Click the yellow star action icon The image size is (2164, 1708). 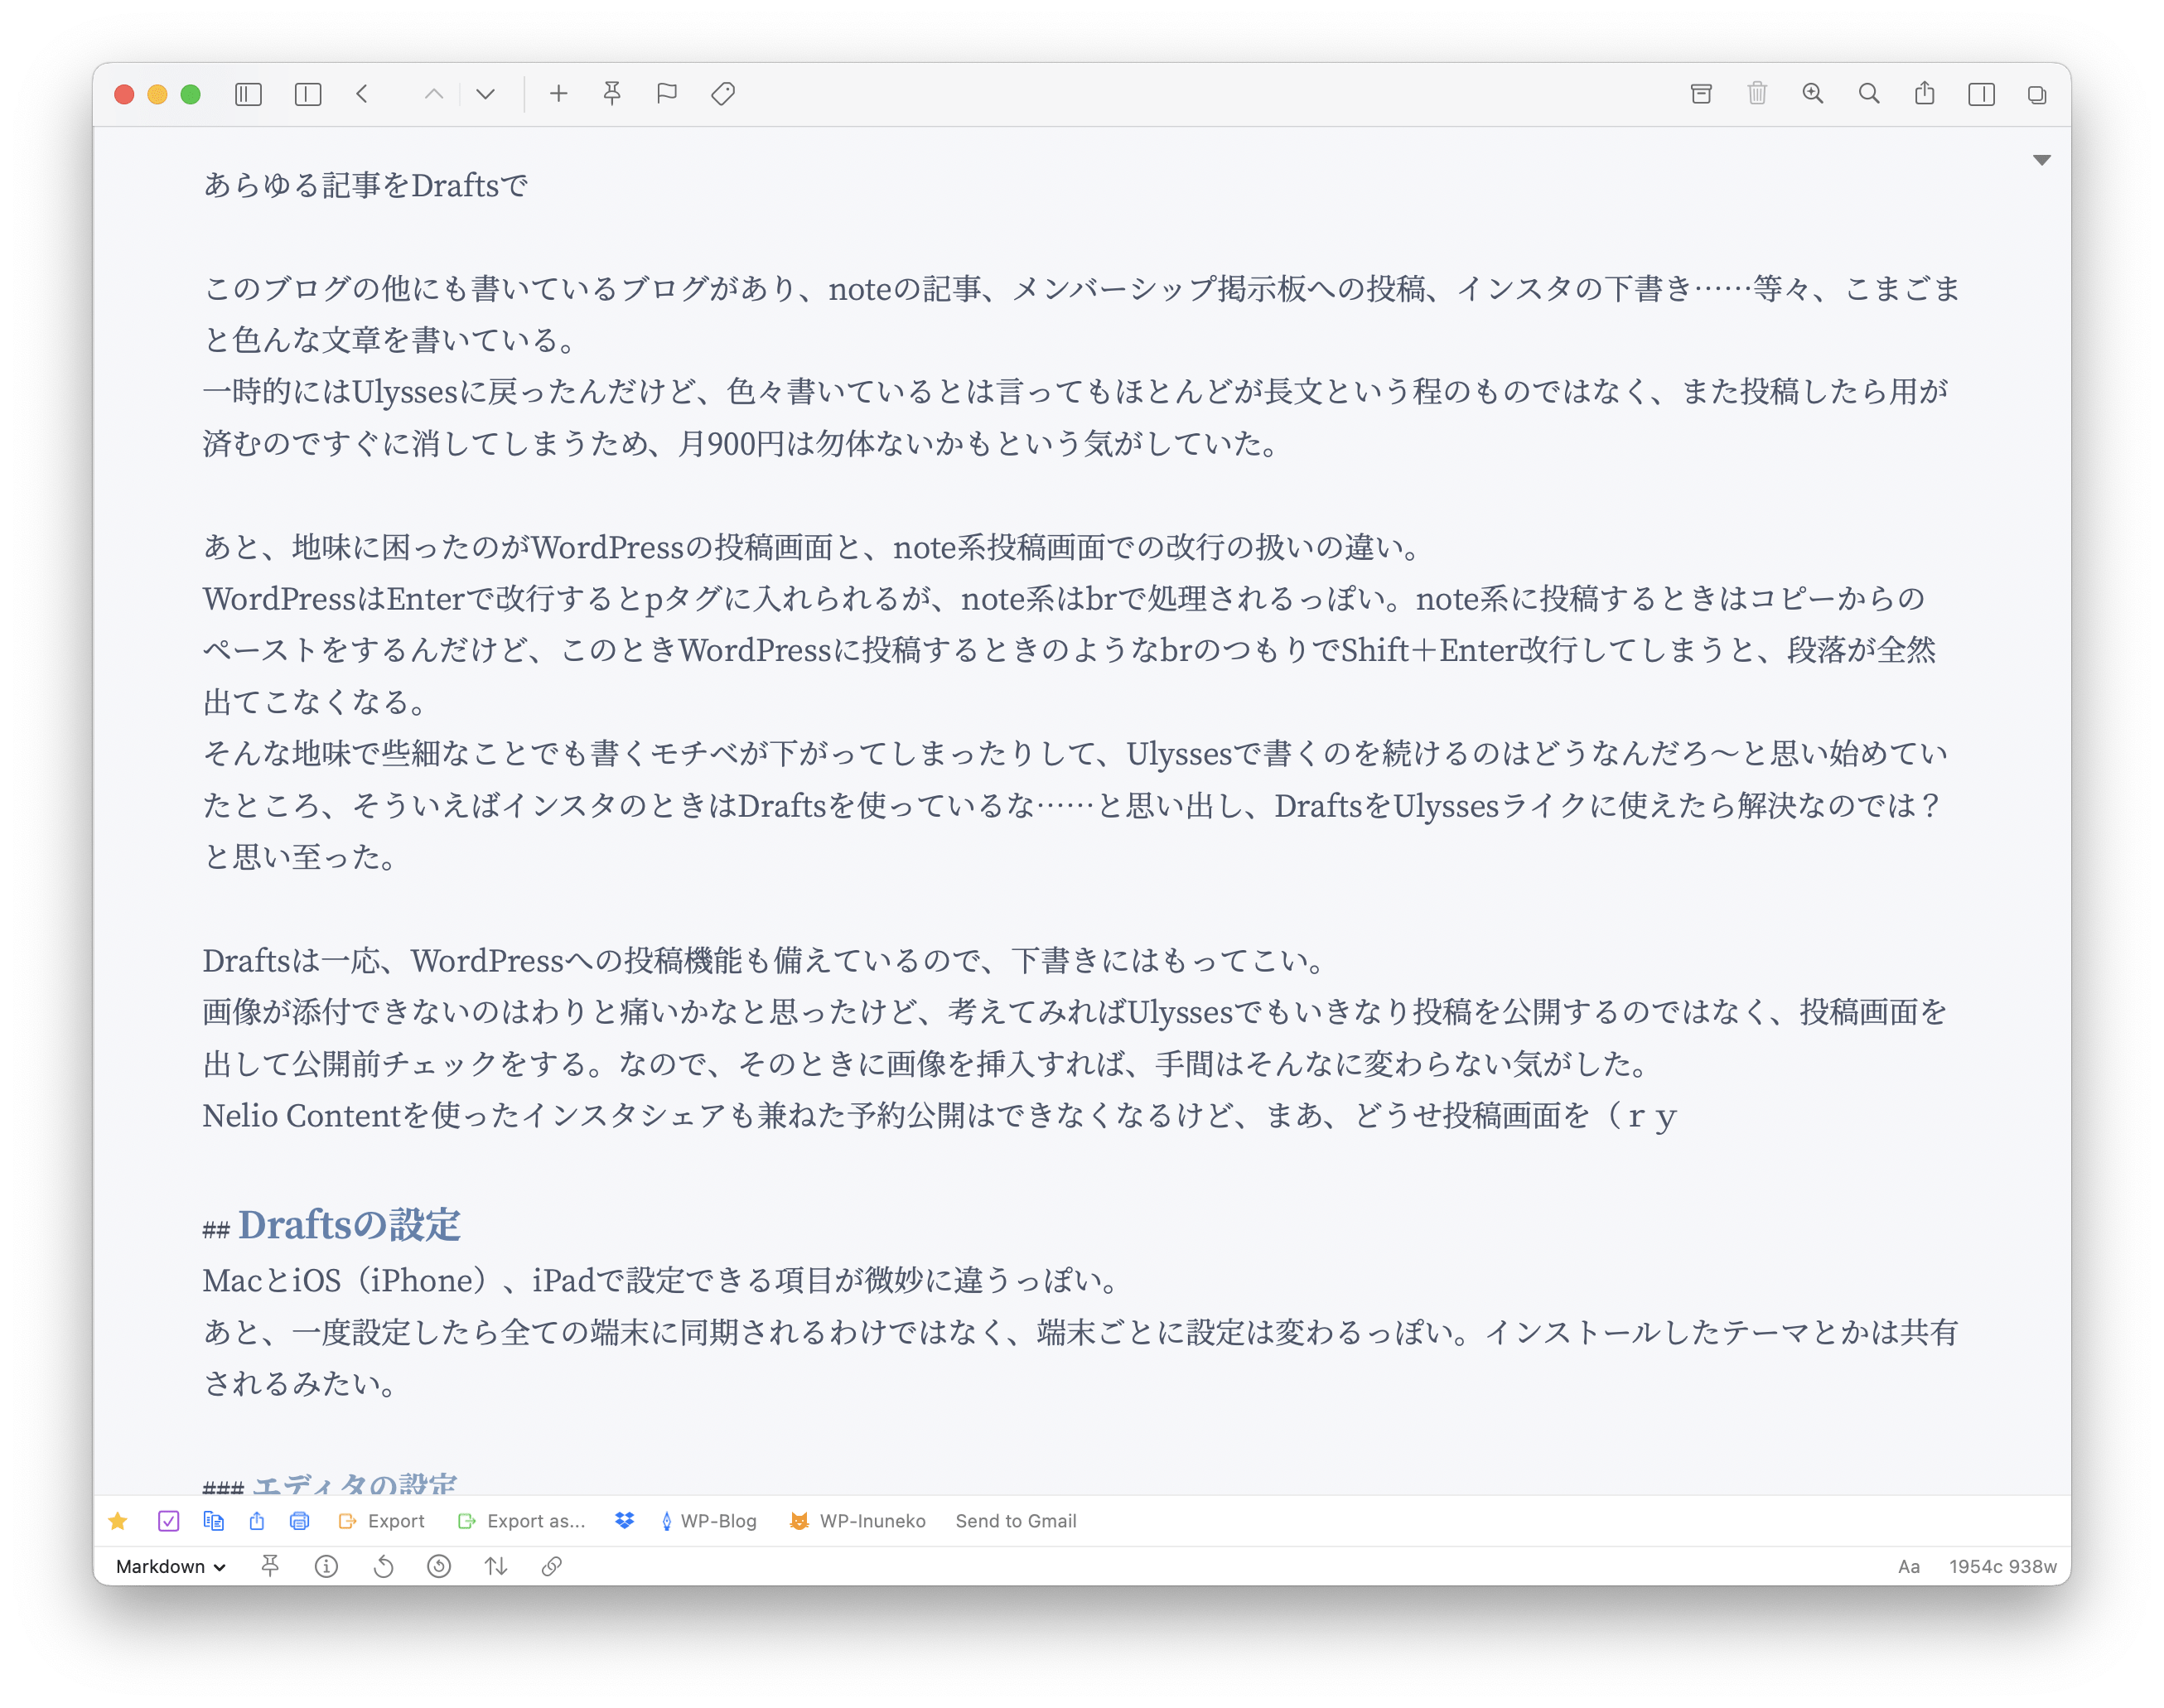point(118,1521)
